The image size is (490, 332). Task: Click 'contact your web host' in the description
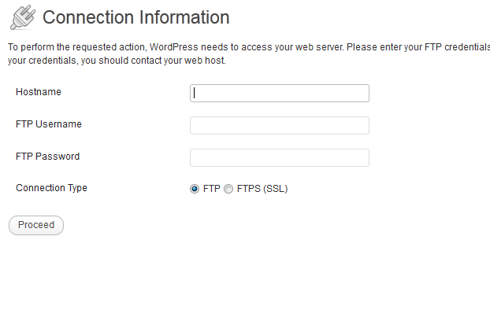tap(178, 61)
